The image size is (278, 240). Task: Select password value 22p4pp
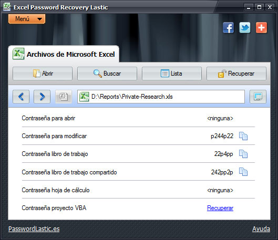coord(223,154)
